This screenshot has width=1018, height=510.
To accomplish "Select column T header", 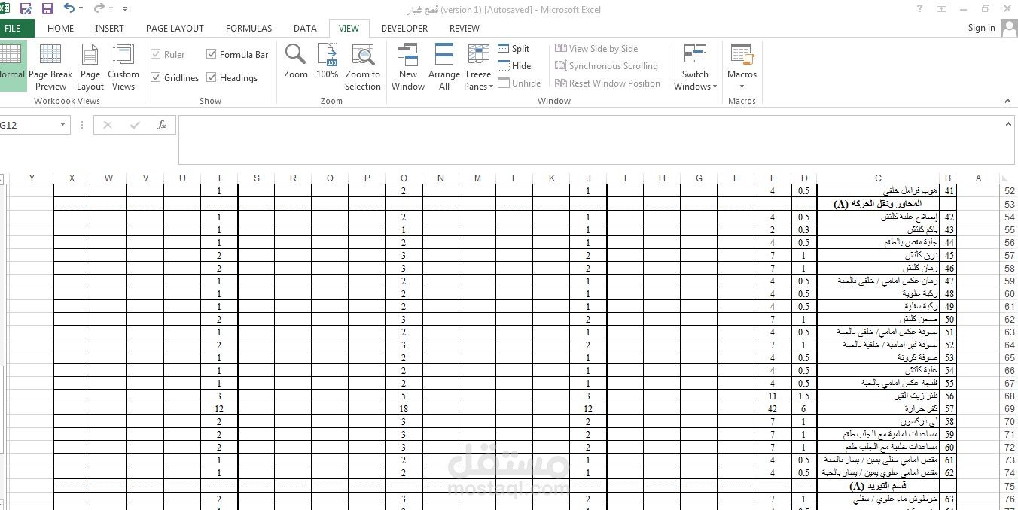I will [x=219, y=178].
